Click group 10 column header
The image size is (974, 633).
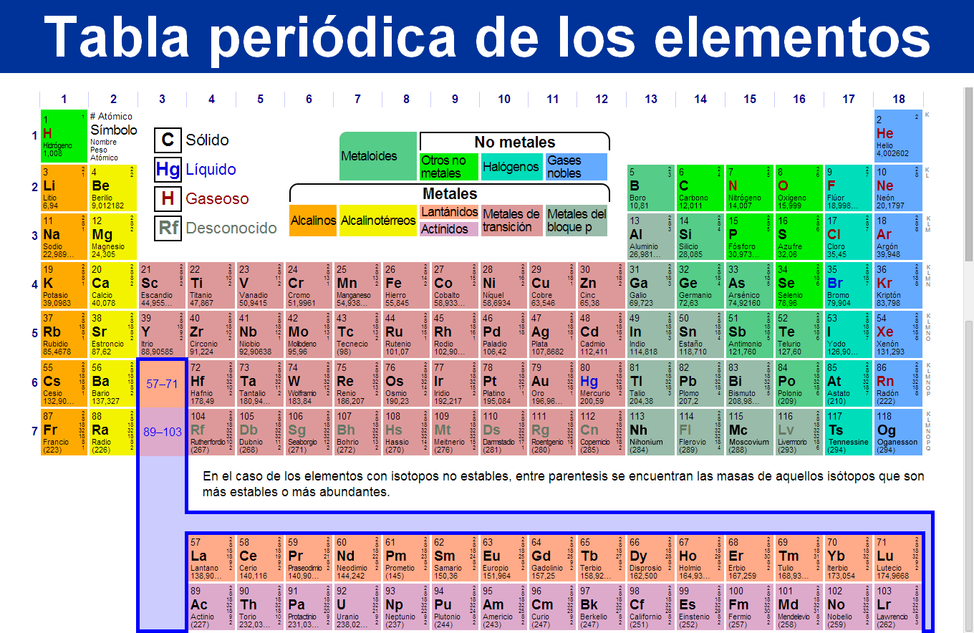coord(504,100)
